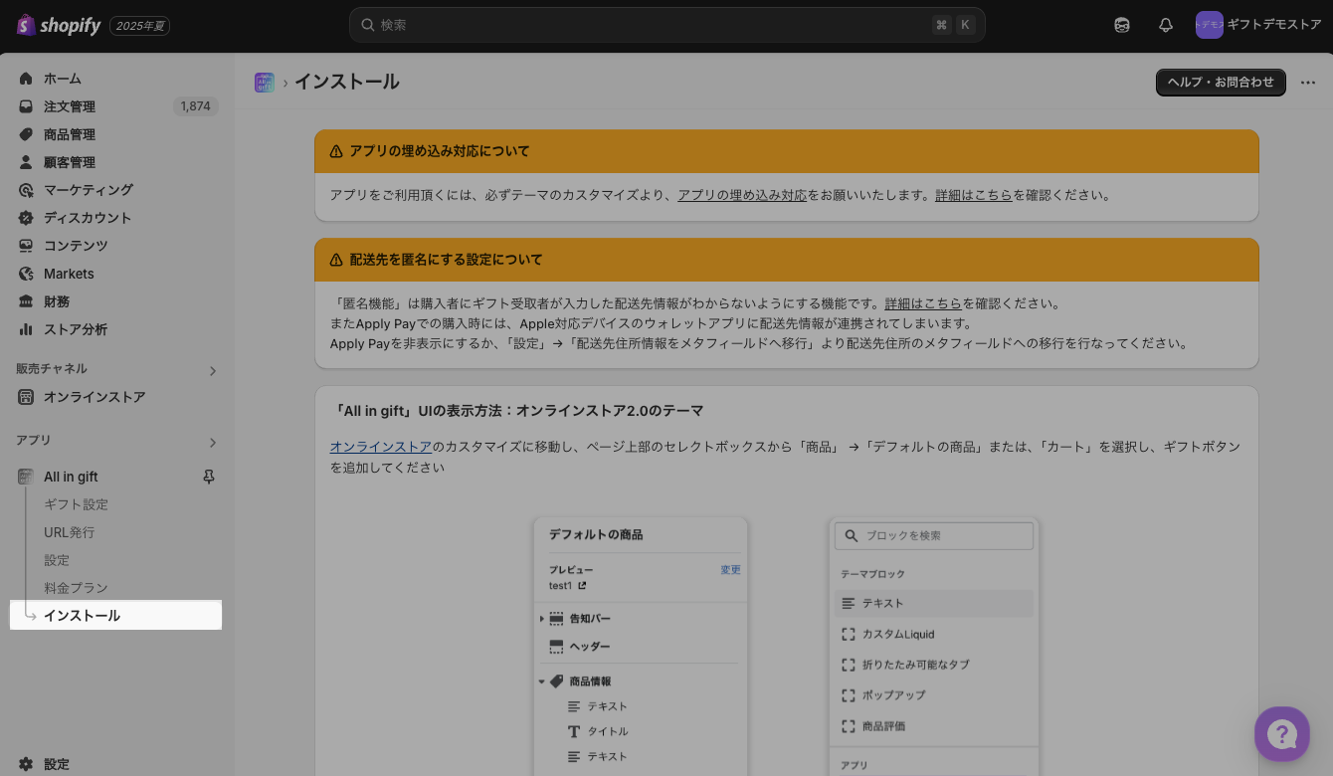
Task: Open the purple help chat bubble
Action: 1282,734
